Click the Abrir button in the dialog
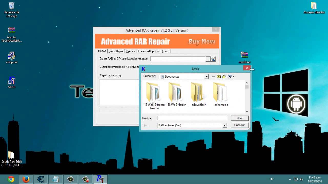 [240, 118]
